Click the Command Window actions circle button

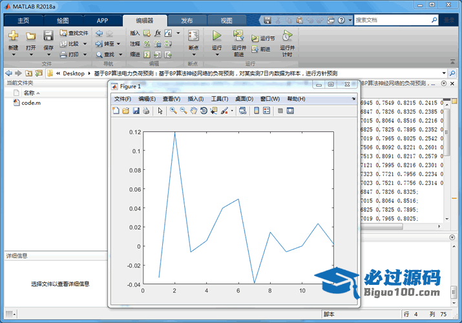pyautogui.click(x=452, y=237)
